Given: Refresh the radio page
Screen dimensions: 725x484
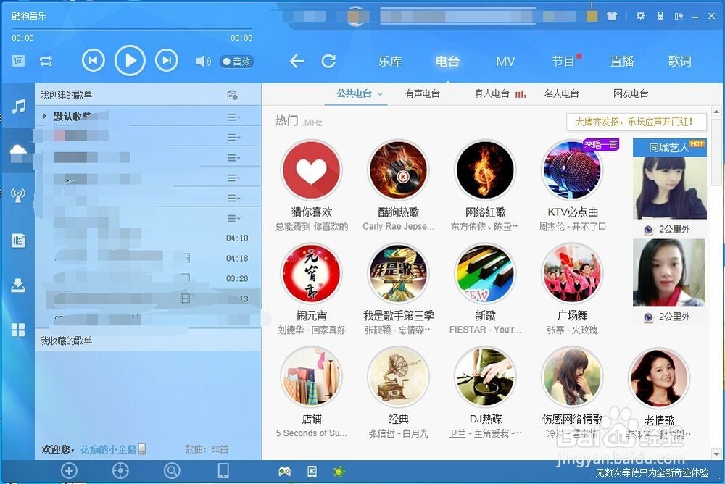Looking at the screenshot, I should (x=328, y=61).
